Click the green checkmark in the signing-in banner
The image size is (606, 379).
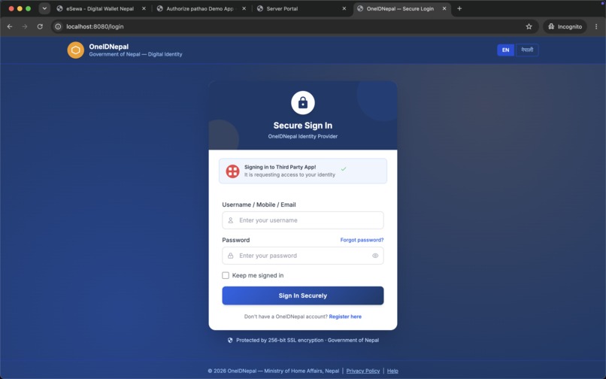click(344, 169)
